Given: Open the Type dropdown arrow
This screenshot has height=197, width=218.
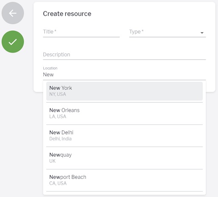Looking at the screenshot, I should click(x=202, y=33).
